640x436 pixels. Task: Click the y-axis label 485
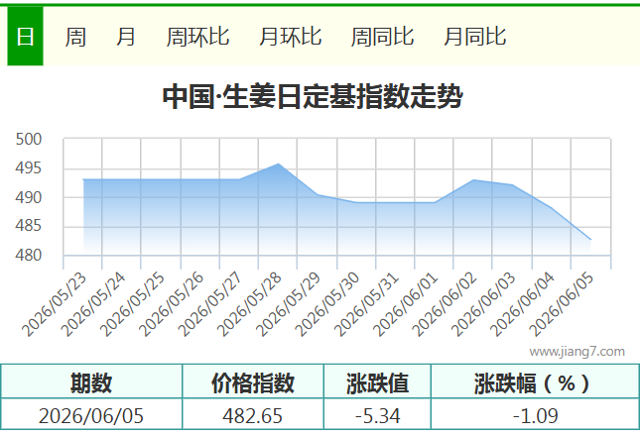click(x=29, y=225)
